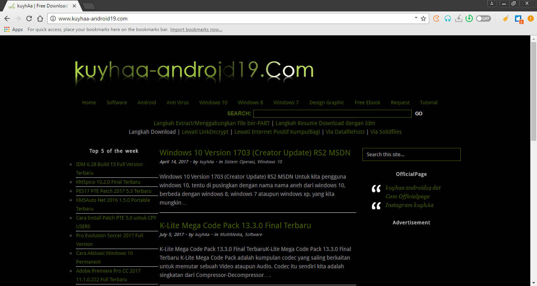Open a new browser tab
The width and height of the screenshot is (537, 286).
(89, 6)
